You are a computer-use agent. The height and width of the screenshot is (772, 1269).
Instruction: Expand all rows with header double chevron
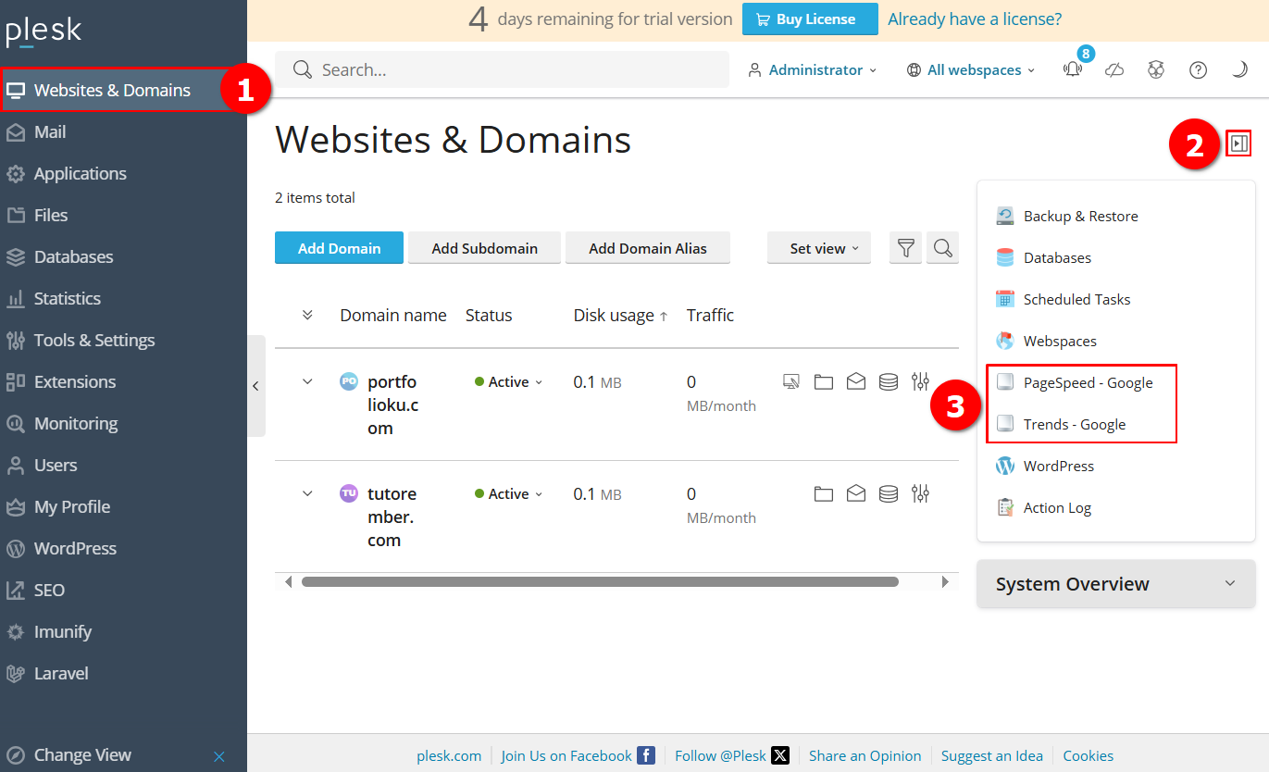pos(308,315)
